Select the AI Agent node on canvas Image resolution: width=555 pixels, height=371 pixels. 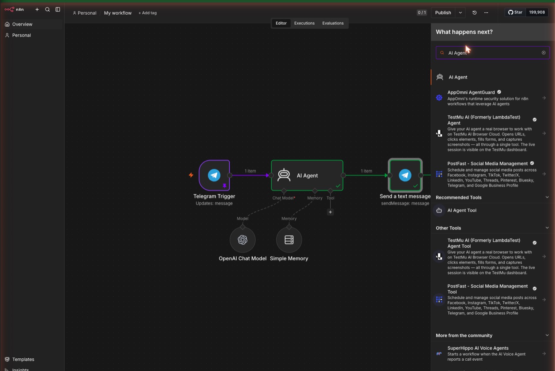click(x=307, y=175)
